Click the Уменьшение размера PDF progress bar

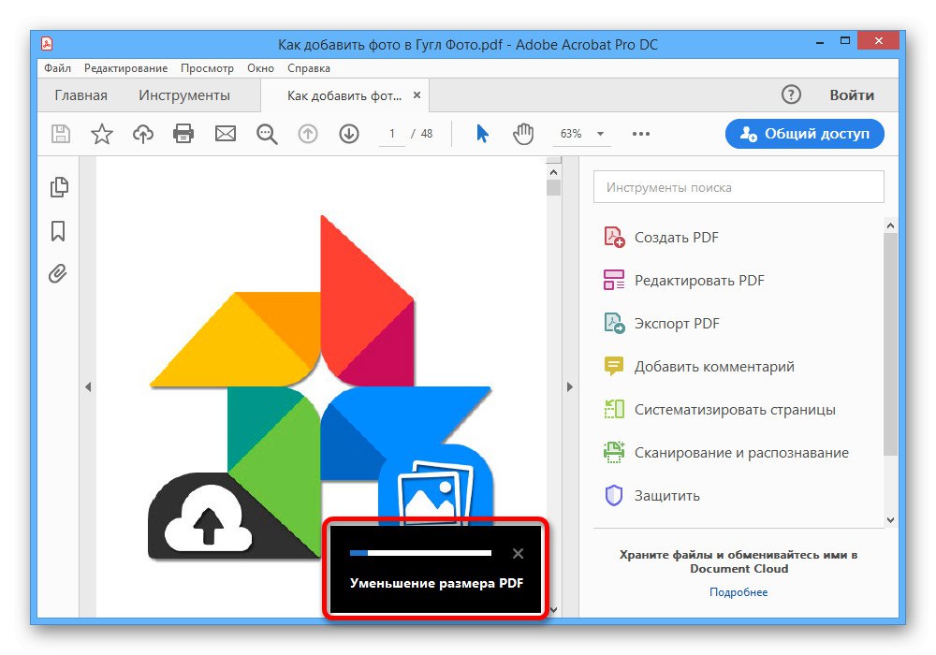tap(419, 553)
